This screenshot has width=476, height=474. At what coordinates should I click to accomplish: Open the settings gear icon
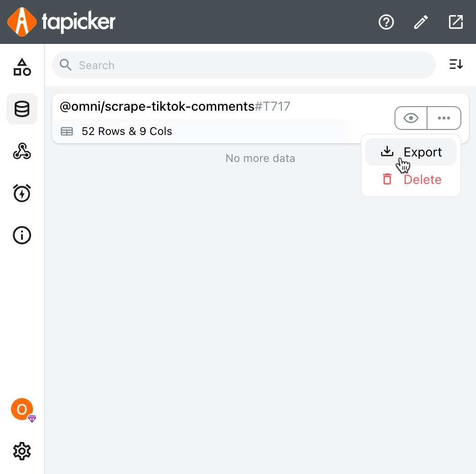click(22, 451)
